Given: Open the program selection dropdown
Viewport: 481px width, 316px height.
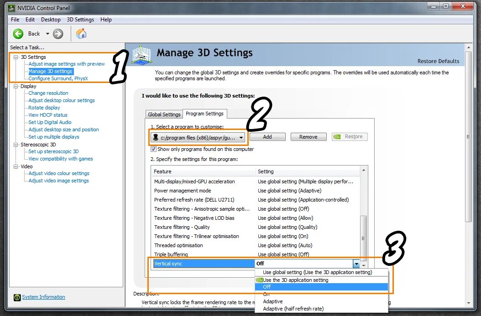Looking at the screenshot, I should pos(198,138).
